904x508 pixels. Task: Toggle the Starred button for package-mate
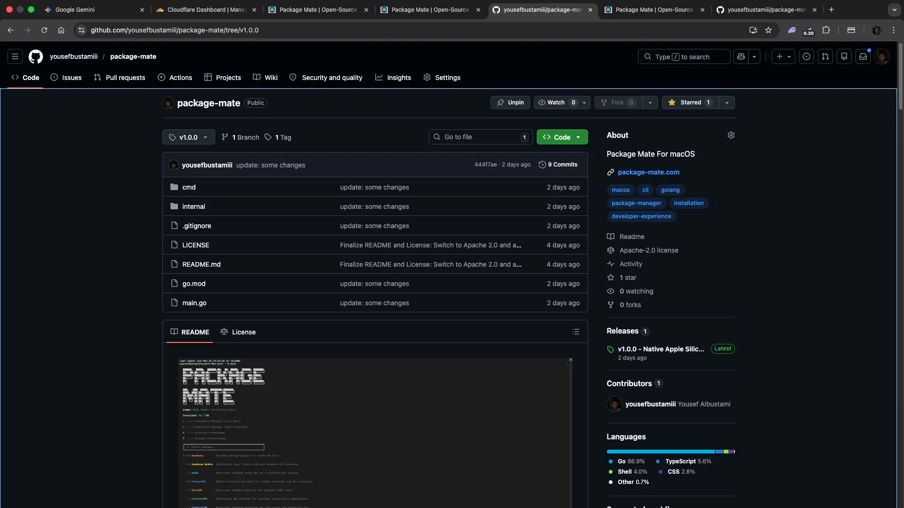click(690, 103)
